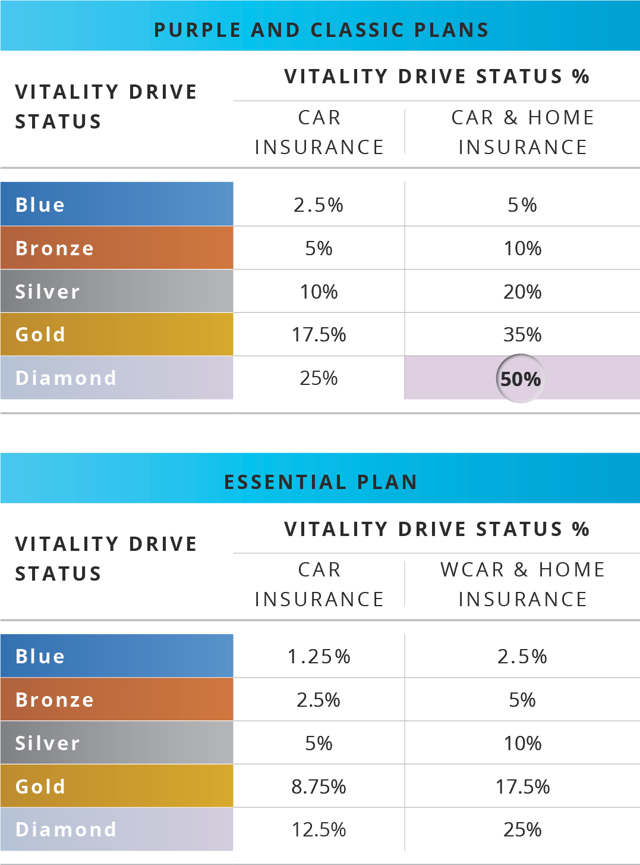The width and height of the screenshot is (640, 865).
Task: Select the Gold status in Essential Plan table
Action: coord(116,786)
